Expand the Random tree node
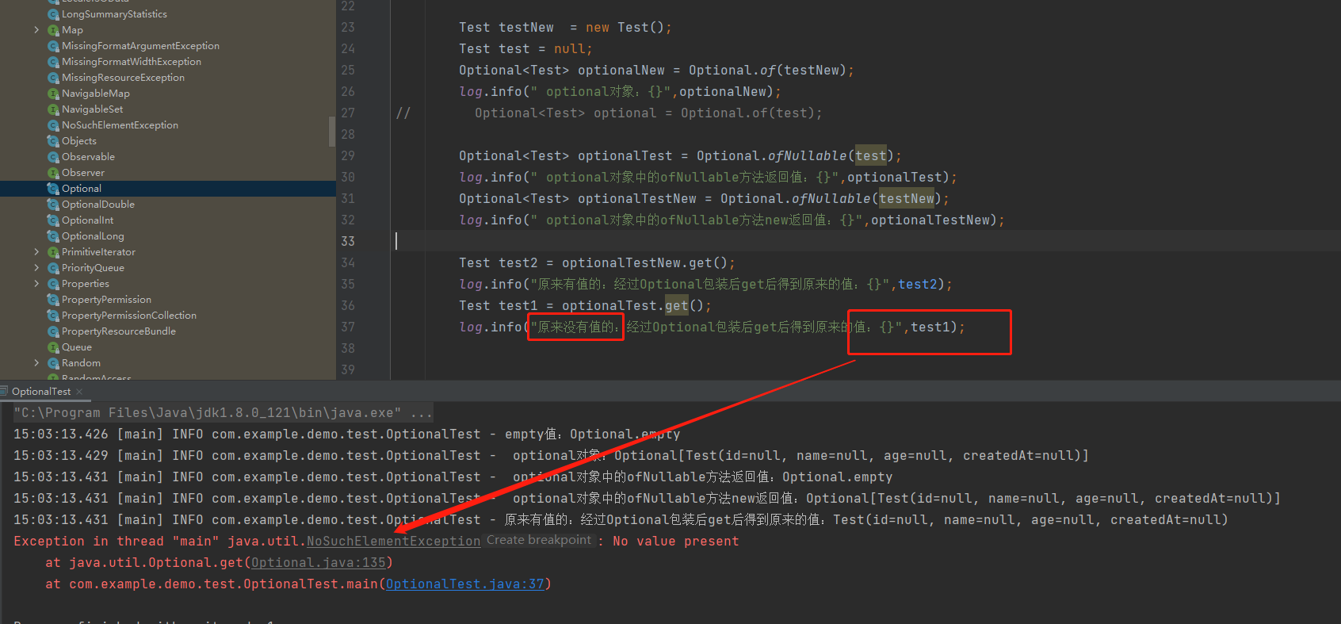This screenshot has width=1341, height=624. click(x=36, y=363)
